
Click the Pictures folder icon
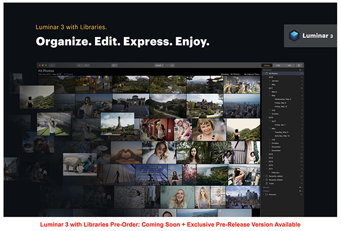click(267, 195)
